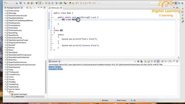Toggle code folding at line 4 main method
185x104 pixels.
pos(53,17)
